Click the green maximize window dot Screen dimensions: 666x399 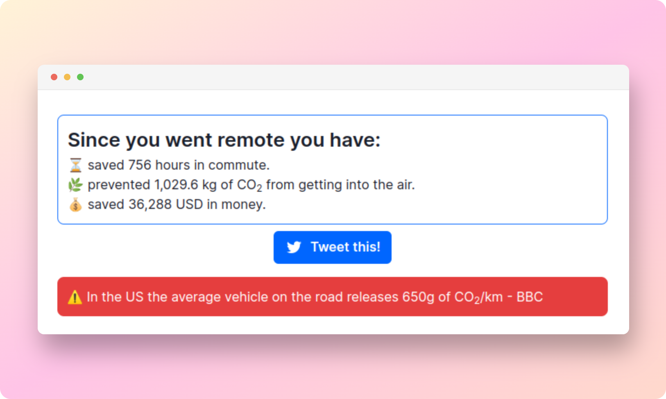click(x=80, y=77)
